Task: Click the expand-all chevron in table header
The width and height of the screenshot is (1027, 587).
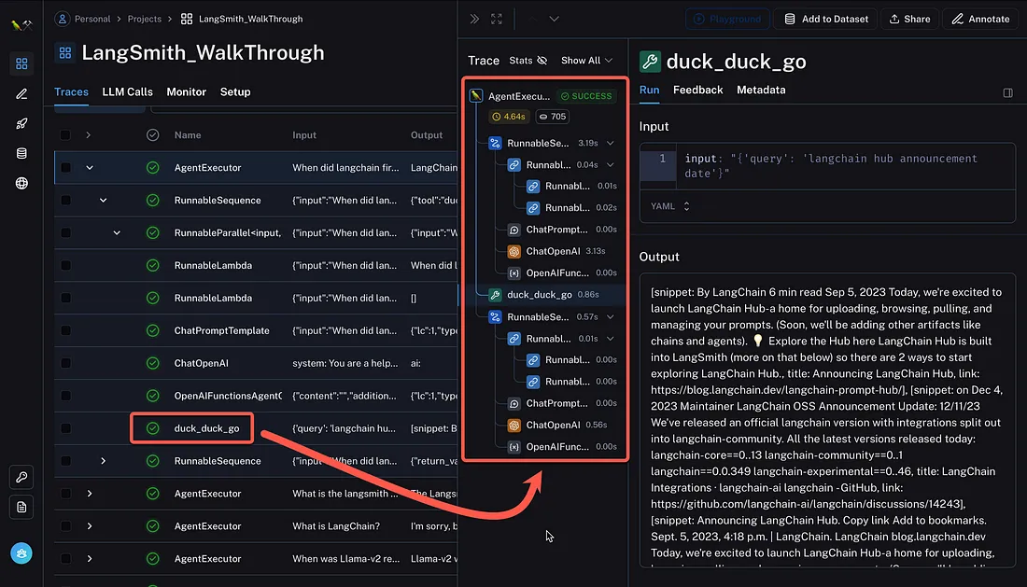Action: [x=89, y=134]
